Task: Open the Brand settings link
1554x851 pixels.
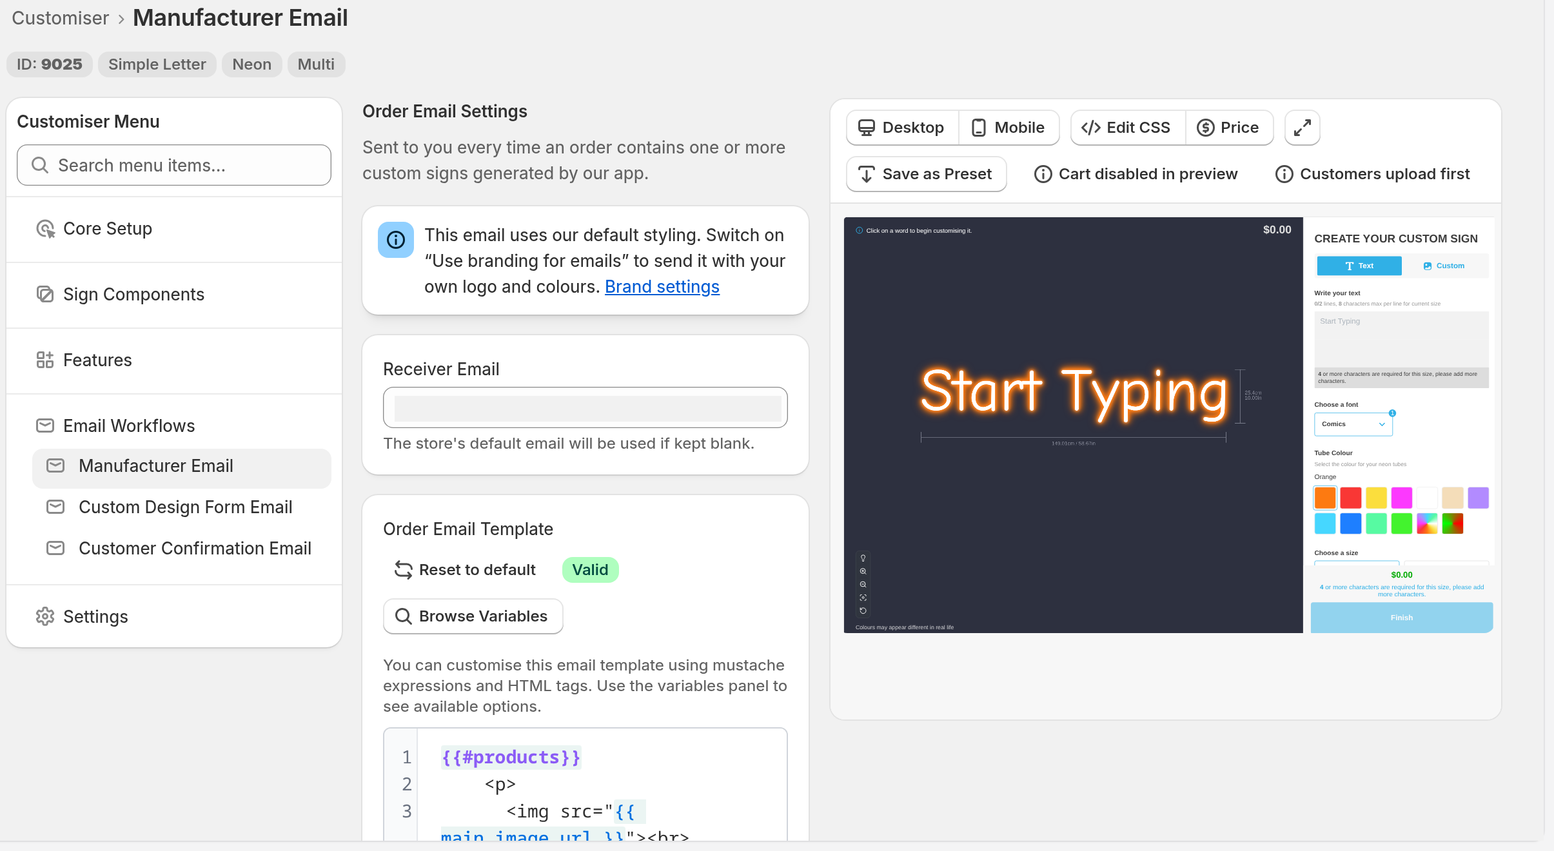Action: (x=662, y=287)
